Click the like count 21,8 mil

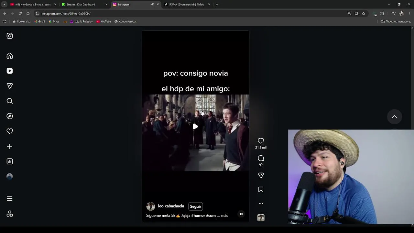pos(261,148)
